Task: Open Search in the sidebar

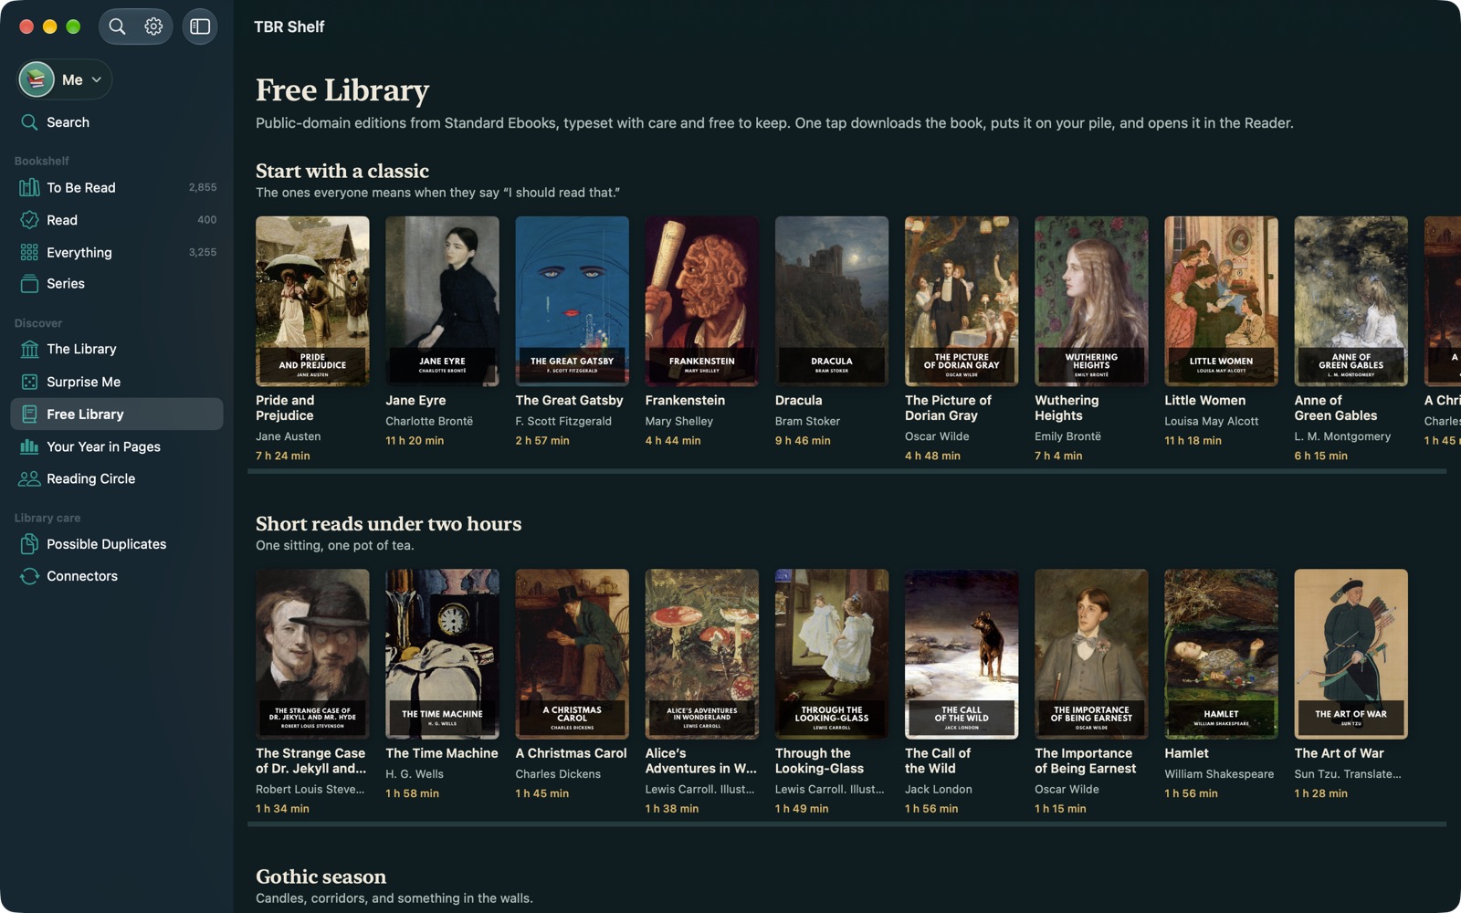Action: [x=117, y=122]
